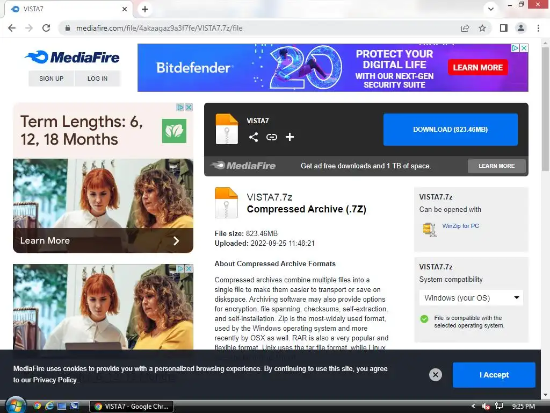Screen dimensions: 550x413
Task: Click Switch between windows icon
Action: [x=74, y=406]
